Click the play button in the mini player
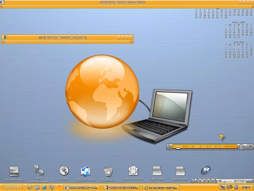 coord(202,181)
